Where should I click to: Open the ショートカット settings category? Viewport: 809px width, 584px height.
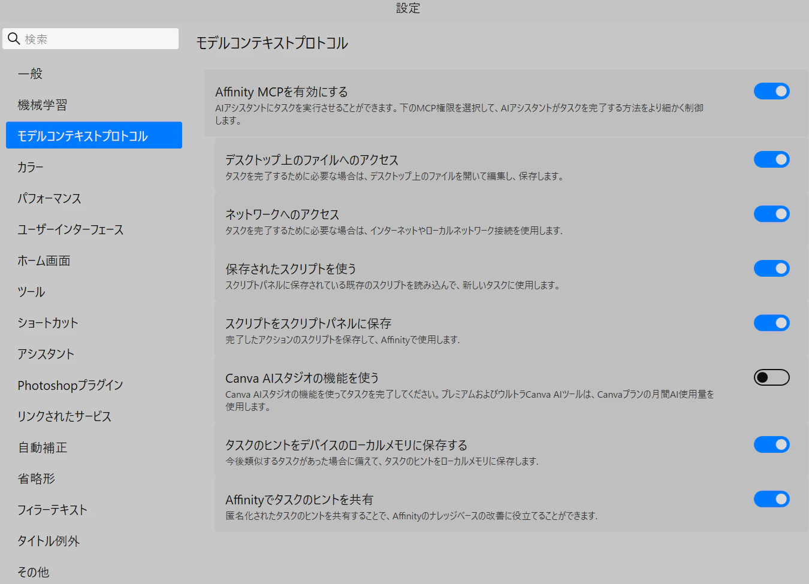click(x=94, y=323)
